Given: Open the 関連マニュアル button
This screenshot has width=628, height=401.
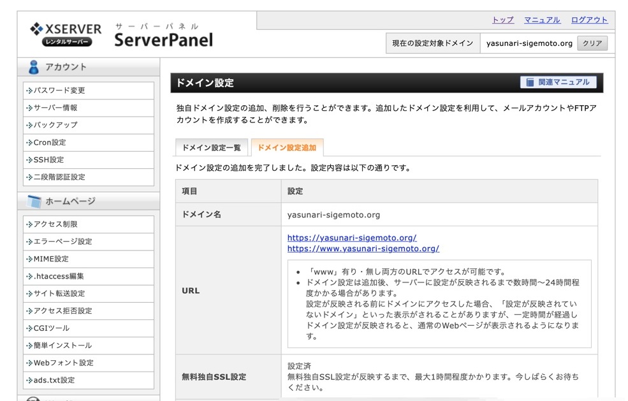Looking at the screenshot, I should (x=558, y=82).
